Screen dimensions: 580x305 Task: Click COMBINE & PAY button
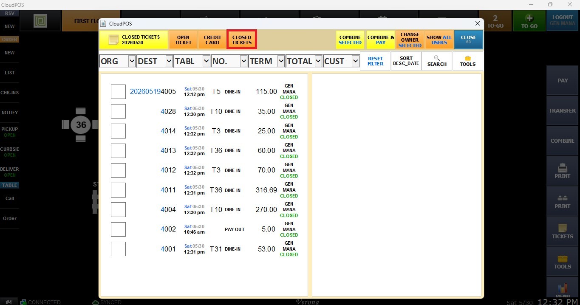381,40
